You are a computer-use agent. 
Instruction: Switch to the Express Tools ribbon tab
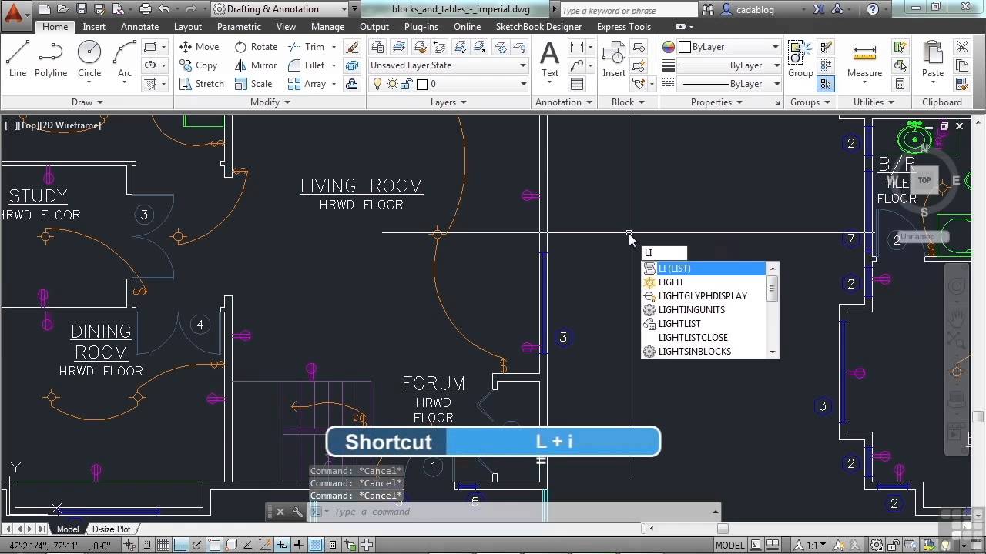tap(623, 27)
